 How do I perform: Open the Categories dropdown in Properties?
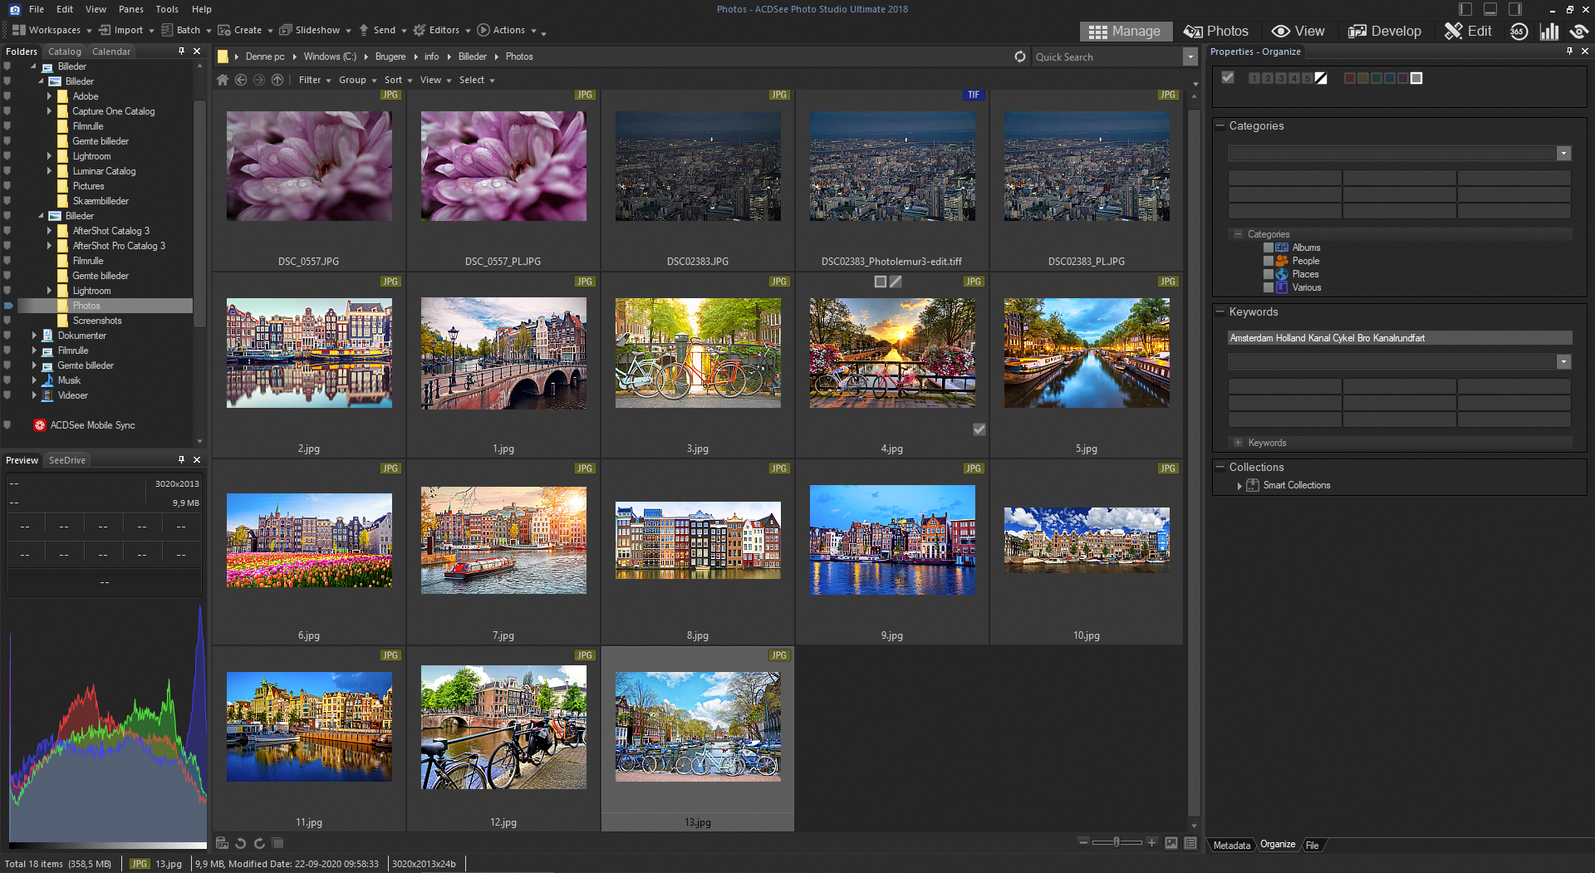[x=1563, y=153]
